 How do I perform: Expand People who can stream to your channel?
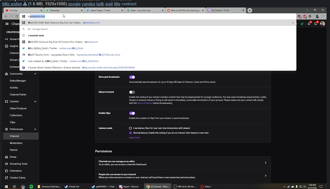point(183,176)
